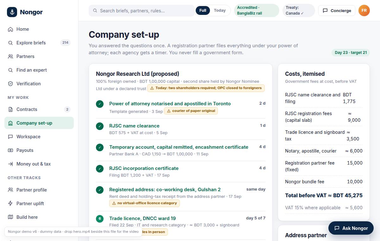The width and height of the screenshot is (380, 241).
Task: Open the Workspace section
Action: point(39,137)
